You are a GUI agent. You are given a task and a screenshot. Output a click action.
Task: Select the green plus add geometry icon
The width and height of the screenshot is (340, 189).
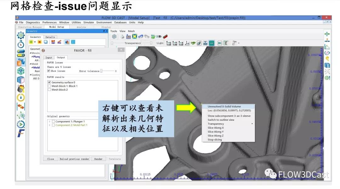[31, 42]
